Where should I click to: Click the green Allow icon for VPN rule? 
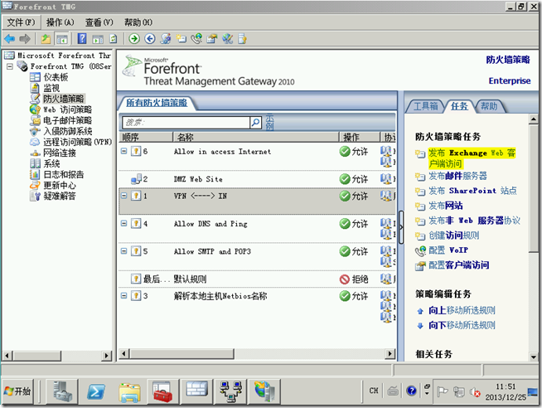345,196
